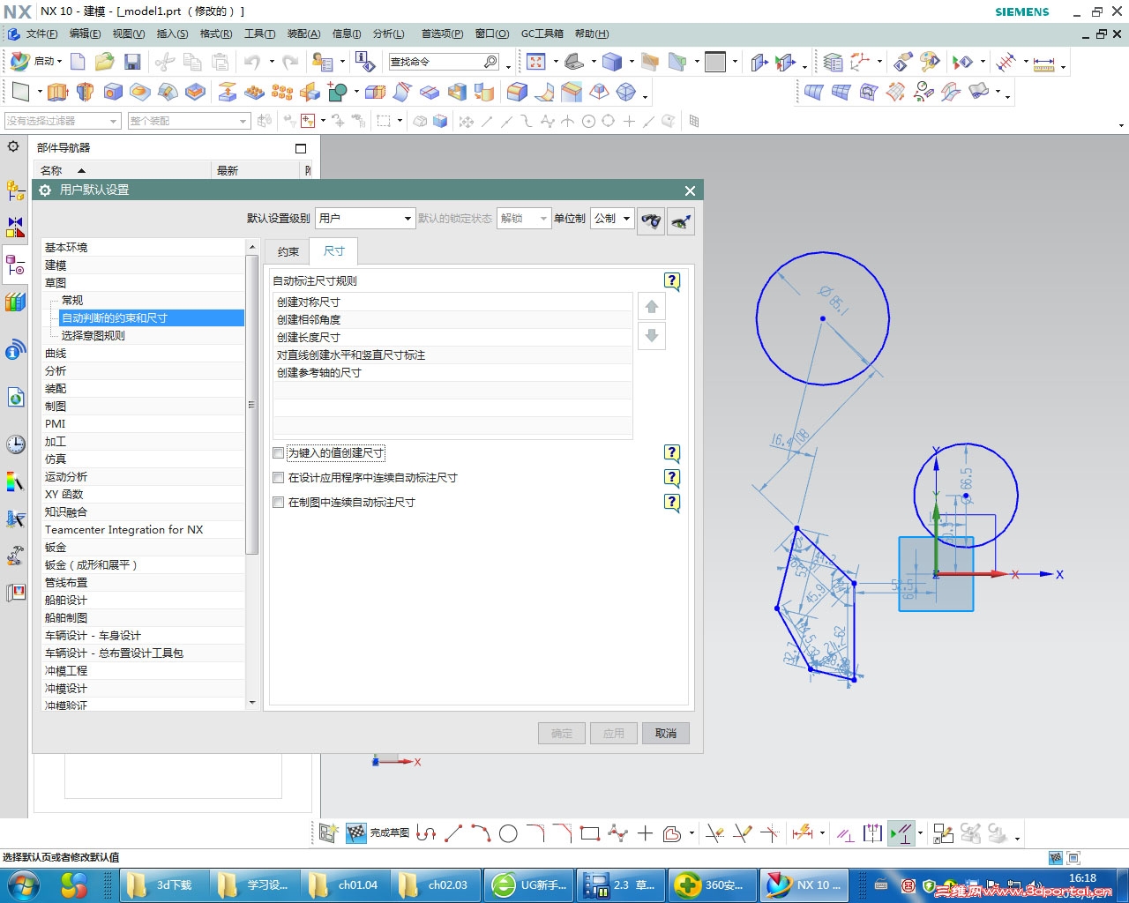
Task: Click the Measure Distance ruler icon
Action: (1043, 63)
